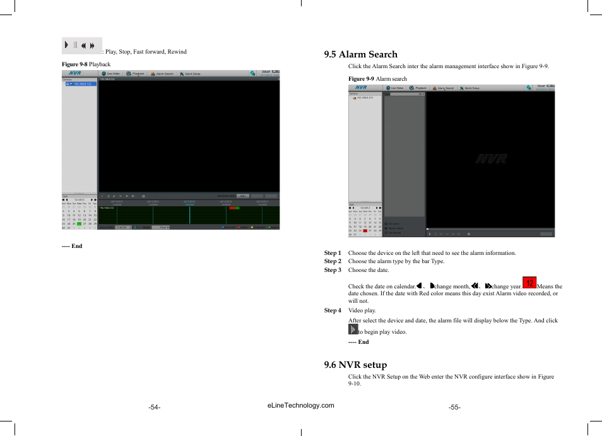Screen dimensions: 602x436
Task: Click the red alarm segment on timeline
Action: [x=233, y=208]
